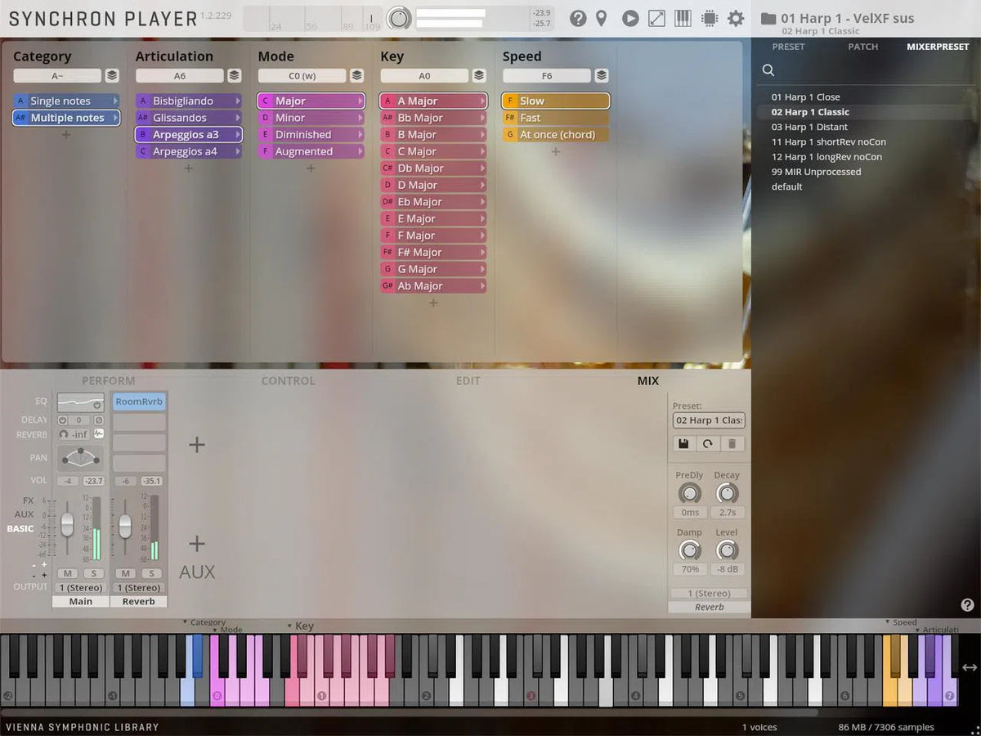Image resolution: width=981 pixels, height=736 pixels.
Task: Turn the Decay knob in the Reverb section
Action: pyautogui.click(x=728, y=493)
